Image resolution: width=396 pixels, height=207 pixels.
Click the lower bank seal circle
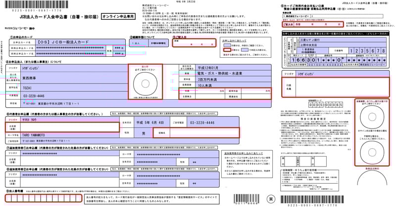[x=372, y=152]
